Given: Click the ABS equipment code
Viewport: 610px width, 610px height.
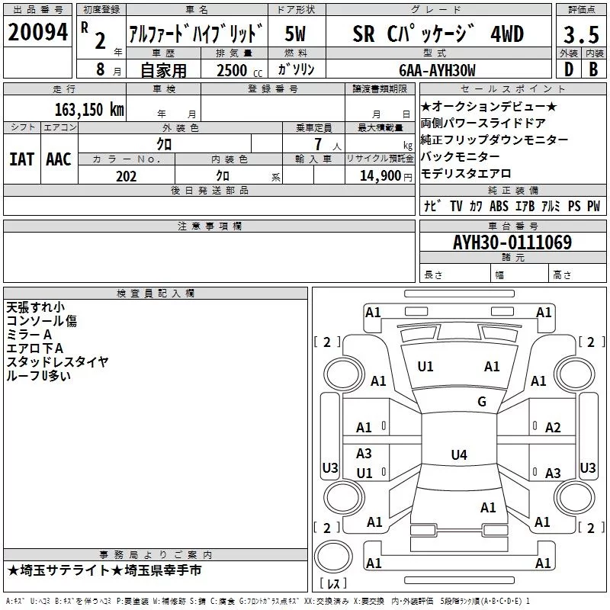Looking at the screenshot, I should [499, 206].
